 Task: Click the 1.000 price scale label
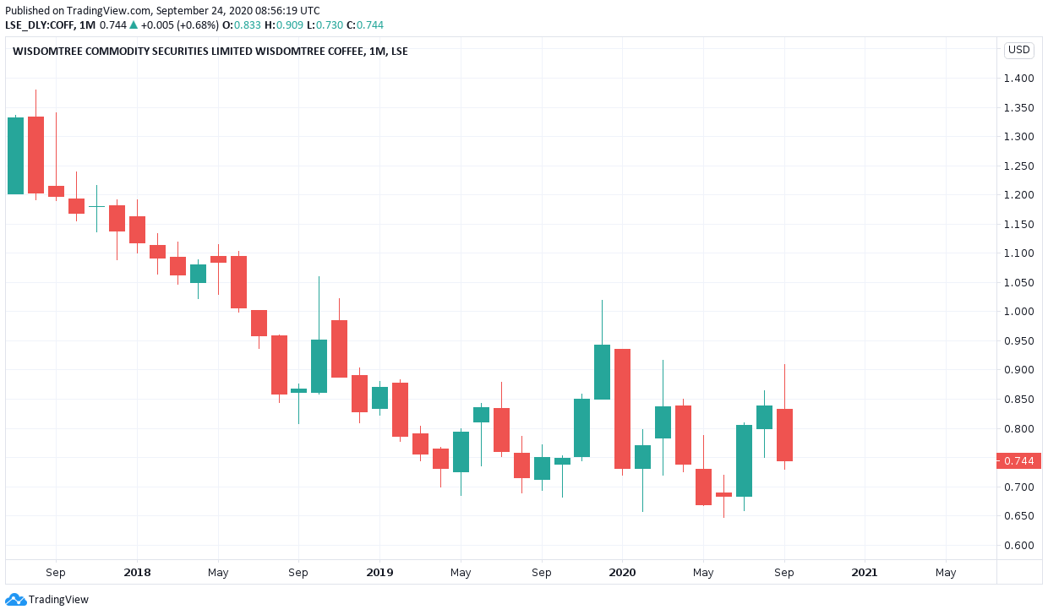1018,312
